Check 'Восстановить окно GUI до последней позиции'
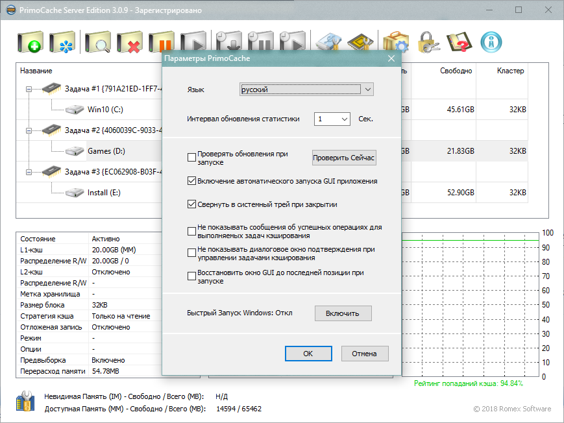 191,276
